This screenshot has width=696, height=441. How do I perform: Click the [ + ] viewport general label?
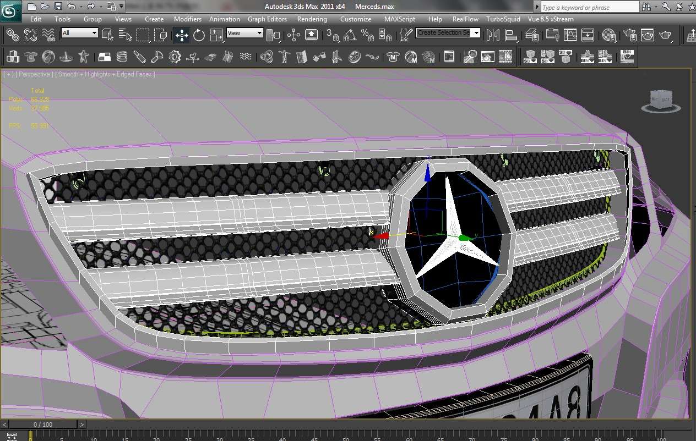pos(8,74)
